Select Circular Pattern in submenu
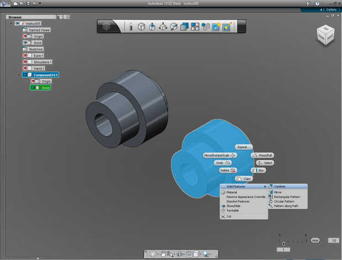Viewport: 342px width, 260px height. (288, 201)
